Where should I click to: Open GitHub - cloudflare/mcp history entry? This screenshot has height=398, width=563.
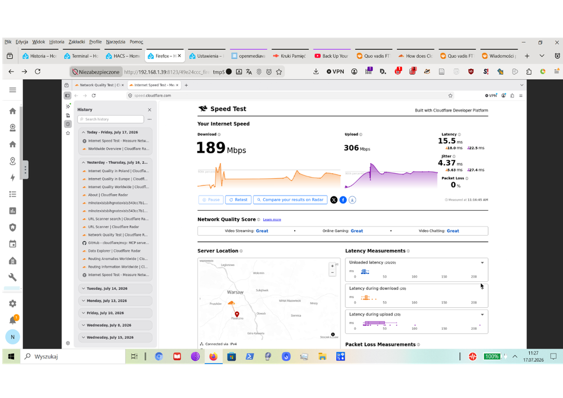116,243
